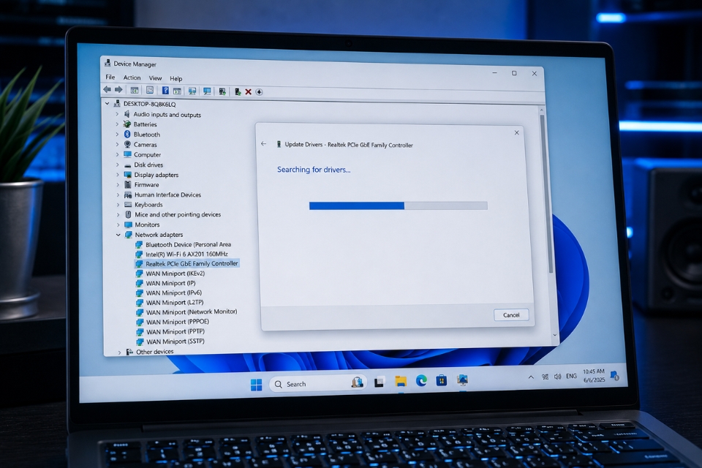Click the Cameras category icon
This screenshot has height=468, width=702.
pos(127,144)
